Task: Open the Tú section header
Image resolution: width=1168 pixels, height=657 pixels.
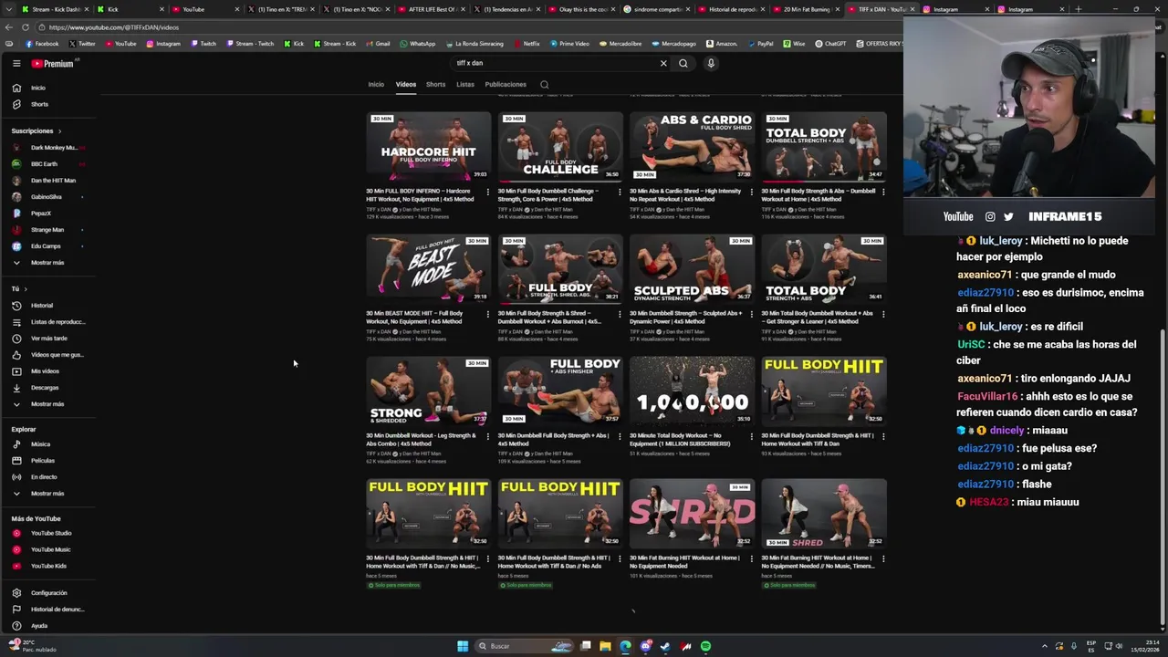Action: [x=19, y=289]
